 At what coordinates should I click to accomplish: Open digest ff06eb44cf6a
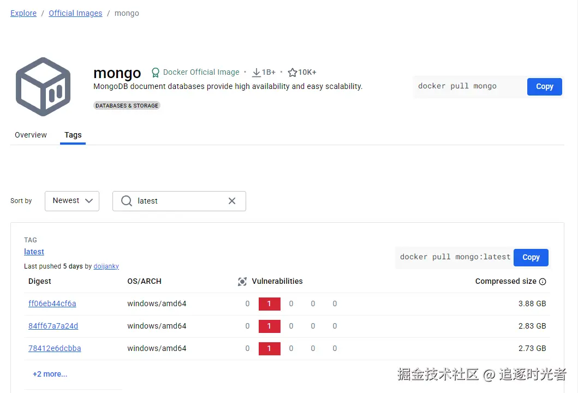click(52, 304)
